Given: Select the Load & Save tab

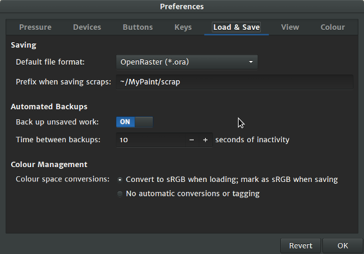Looking at the screenshot, I should point(237,27).
